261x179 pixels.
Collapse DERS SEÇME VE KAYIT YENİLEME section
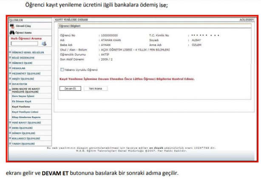pos(10,90)
